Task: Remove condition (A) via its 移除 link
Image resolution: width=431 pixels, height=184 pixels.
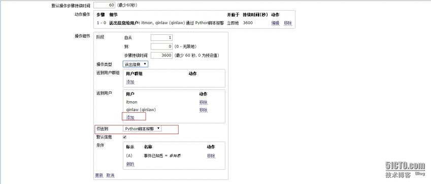Action: [211, 156]
